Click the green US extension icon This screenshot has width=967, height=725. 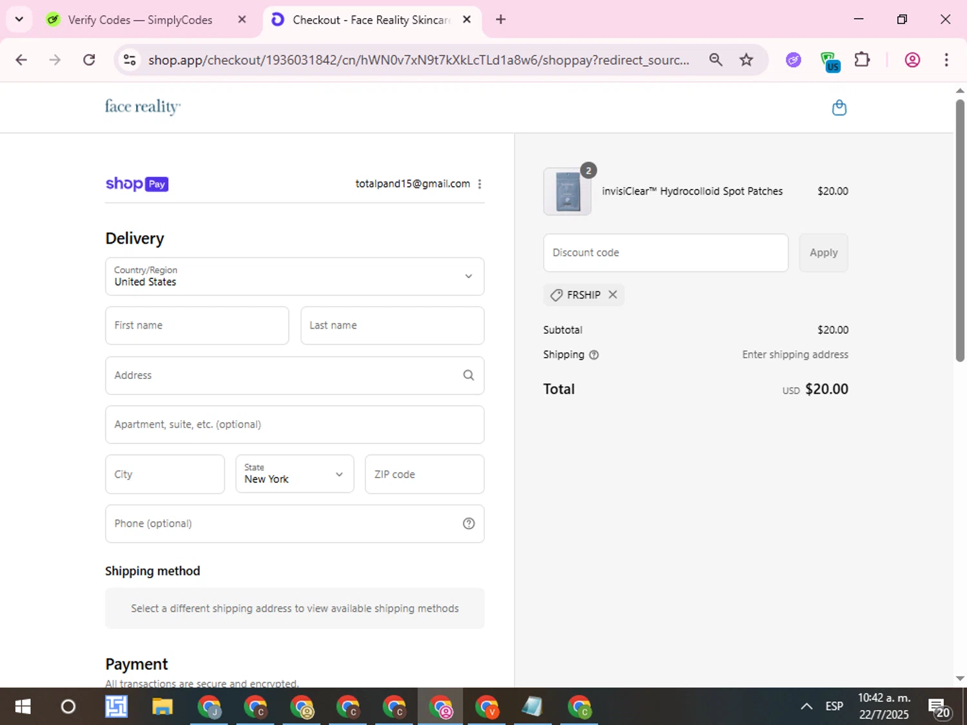tap(830, 61)
